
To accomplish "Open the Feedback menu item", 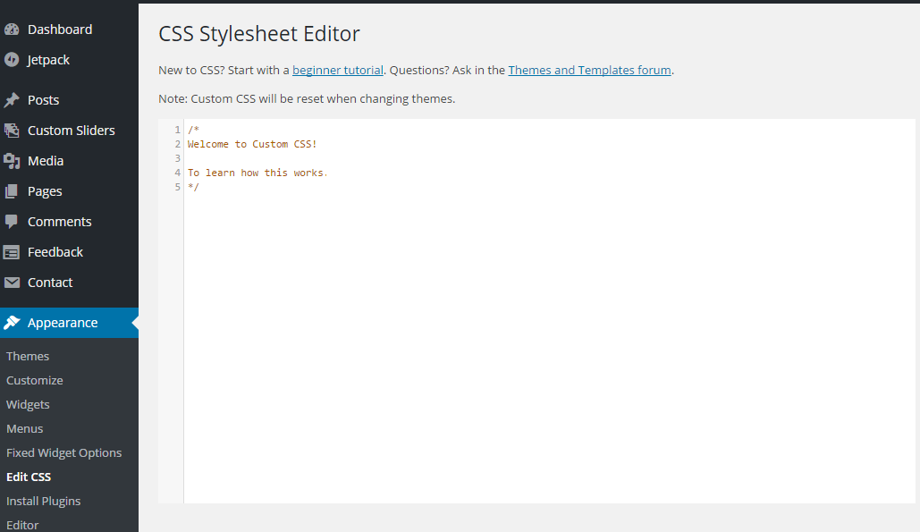I will [55, 252].
